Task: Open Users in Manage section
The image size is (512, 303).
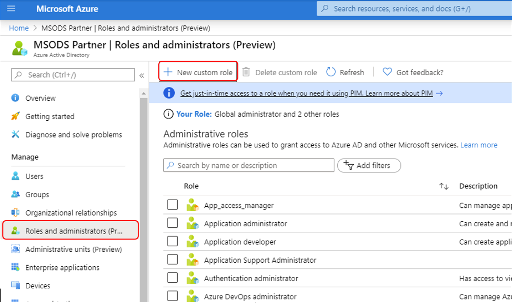Action: (34, 176)
